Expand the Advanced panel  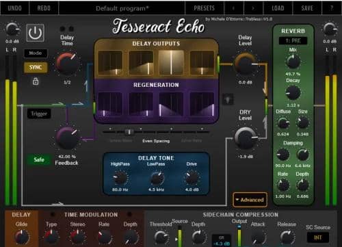250,200
